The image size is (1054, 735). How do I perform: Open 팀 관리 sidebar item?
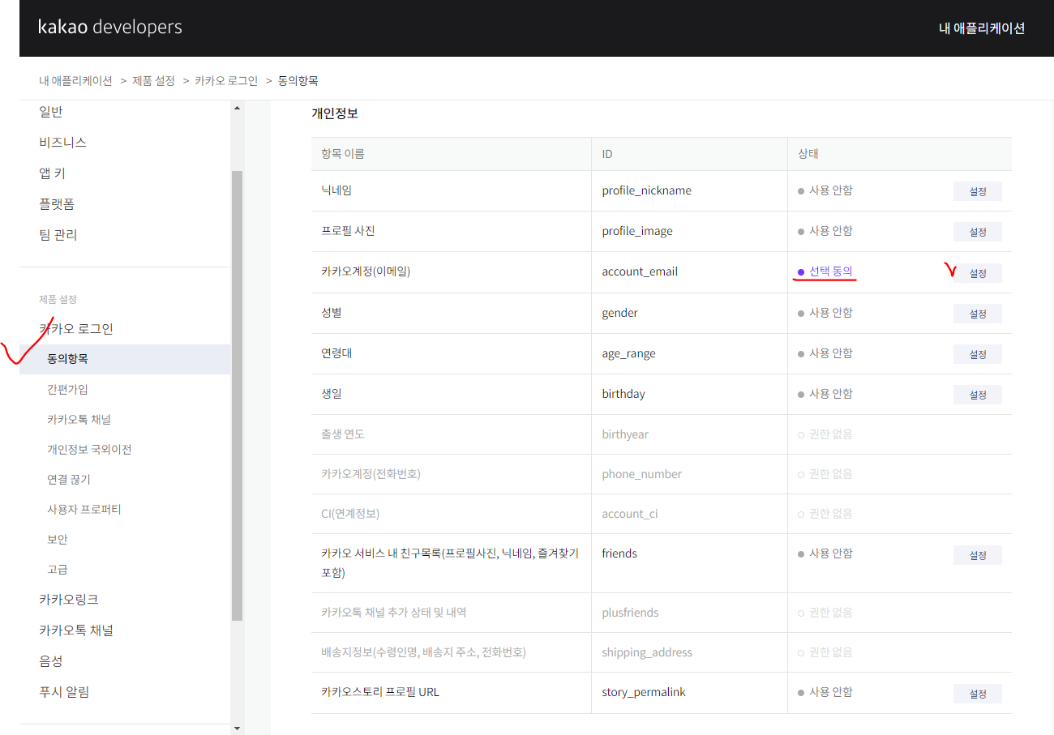58,235
